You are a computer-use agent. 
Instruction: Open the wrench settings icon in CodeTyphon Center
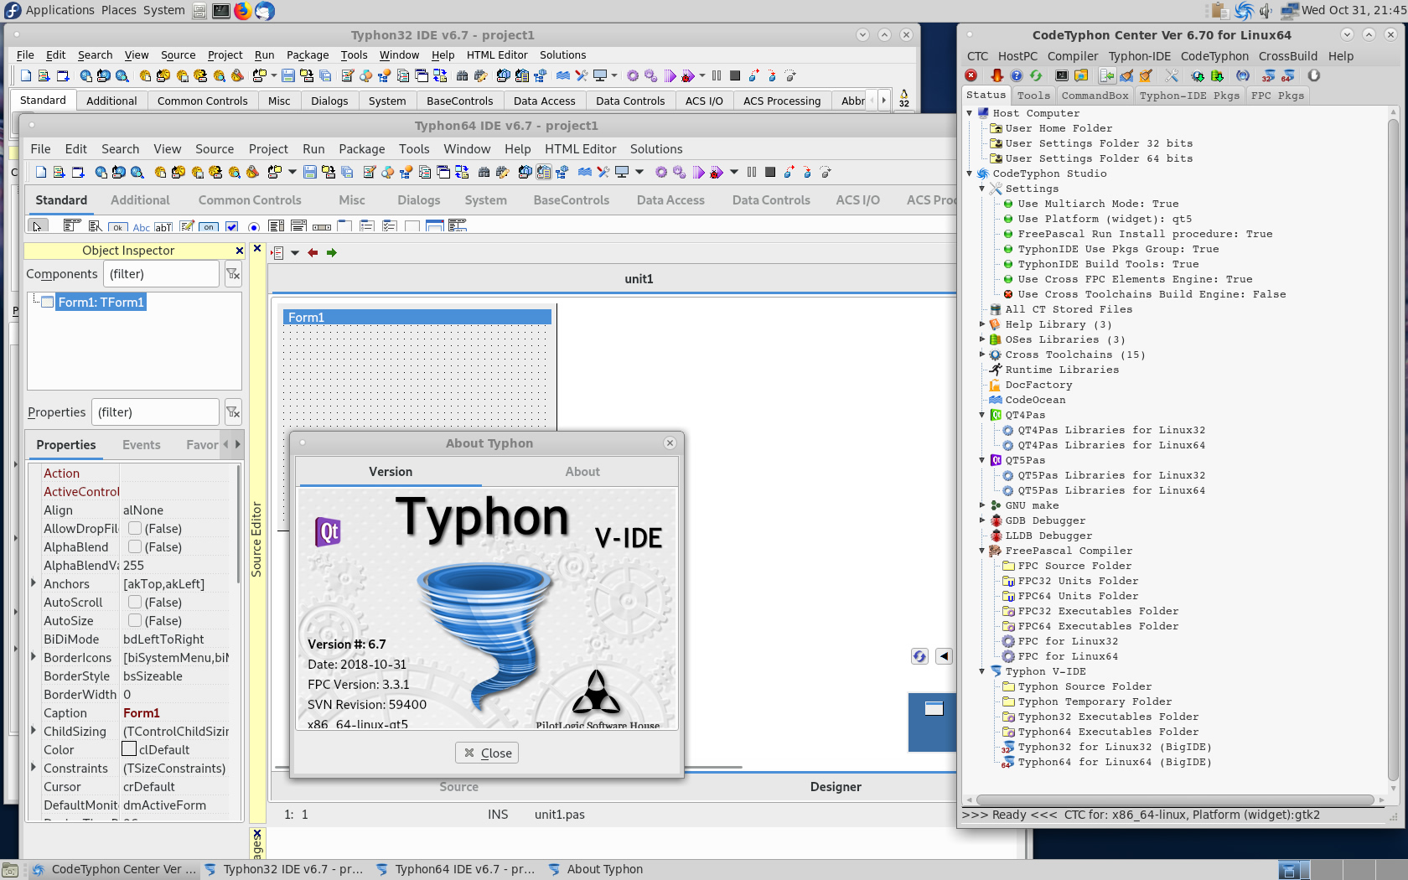[x=1172, y=75]
